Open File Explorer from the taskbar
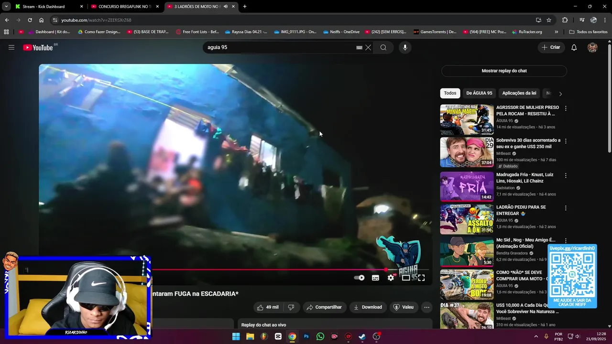 pos(250,336)
